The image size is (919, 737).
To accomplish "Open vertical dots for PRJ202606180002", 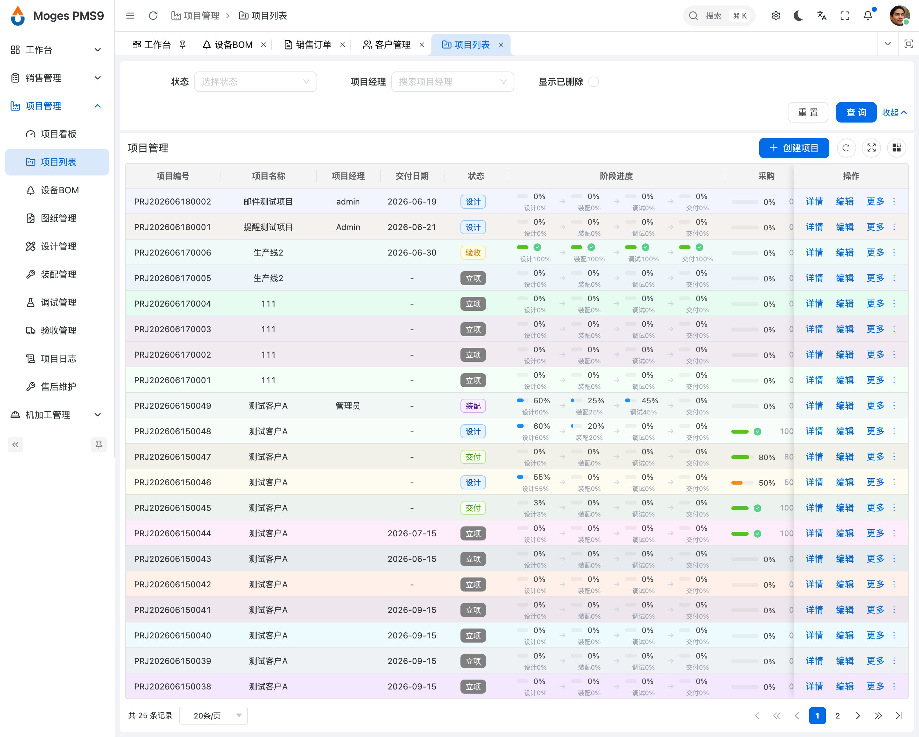I will tap(894, 202).
